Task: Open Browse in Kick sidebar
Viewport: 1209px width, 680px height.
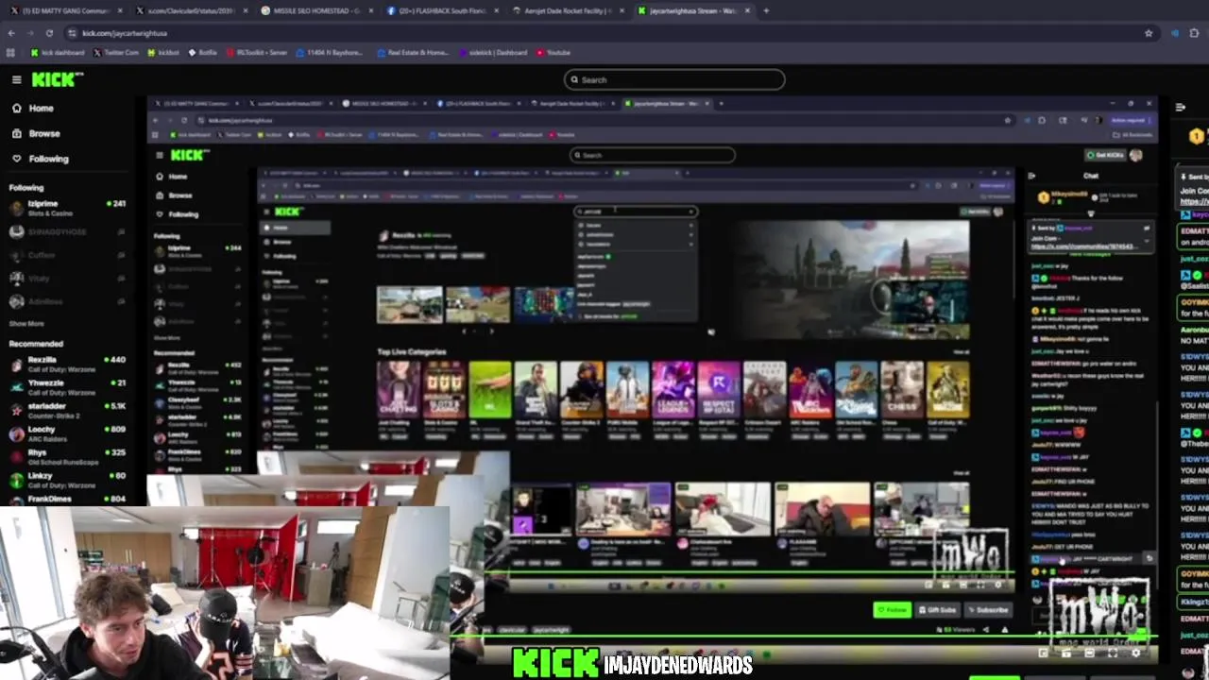Action: pos(36,133)
